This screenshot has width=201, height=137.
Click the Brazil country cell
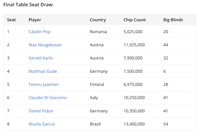point(95,124)
